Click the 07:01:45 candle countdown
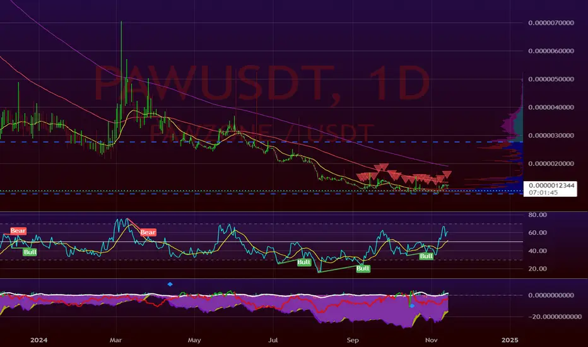The height and width of the screenshot is (347, 588). 543,192
